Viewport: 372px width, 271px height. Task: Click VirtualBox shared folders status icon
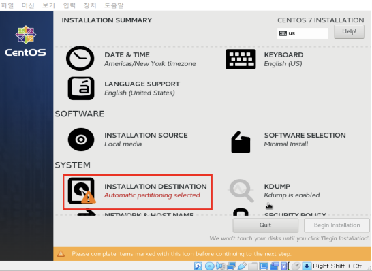click(x=253, y=266)
